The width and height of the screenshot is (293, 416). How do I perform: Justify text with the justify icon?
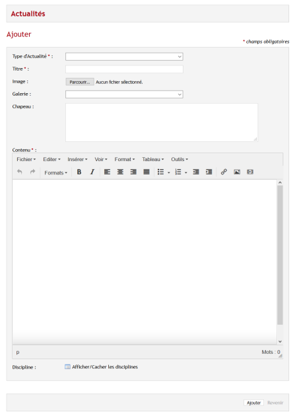coord(146,172)
